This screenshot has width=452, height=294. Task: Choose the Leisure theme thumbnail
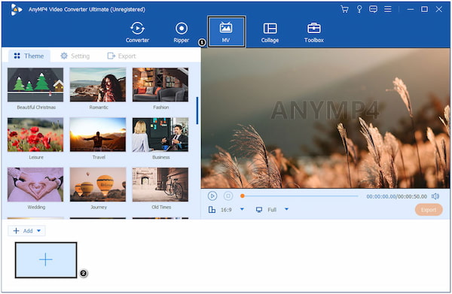coord(35,135)
